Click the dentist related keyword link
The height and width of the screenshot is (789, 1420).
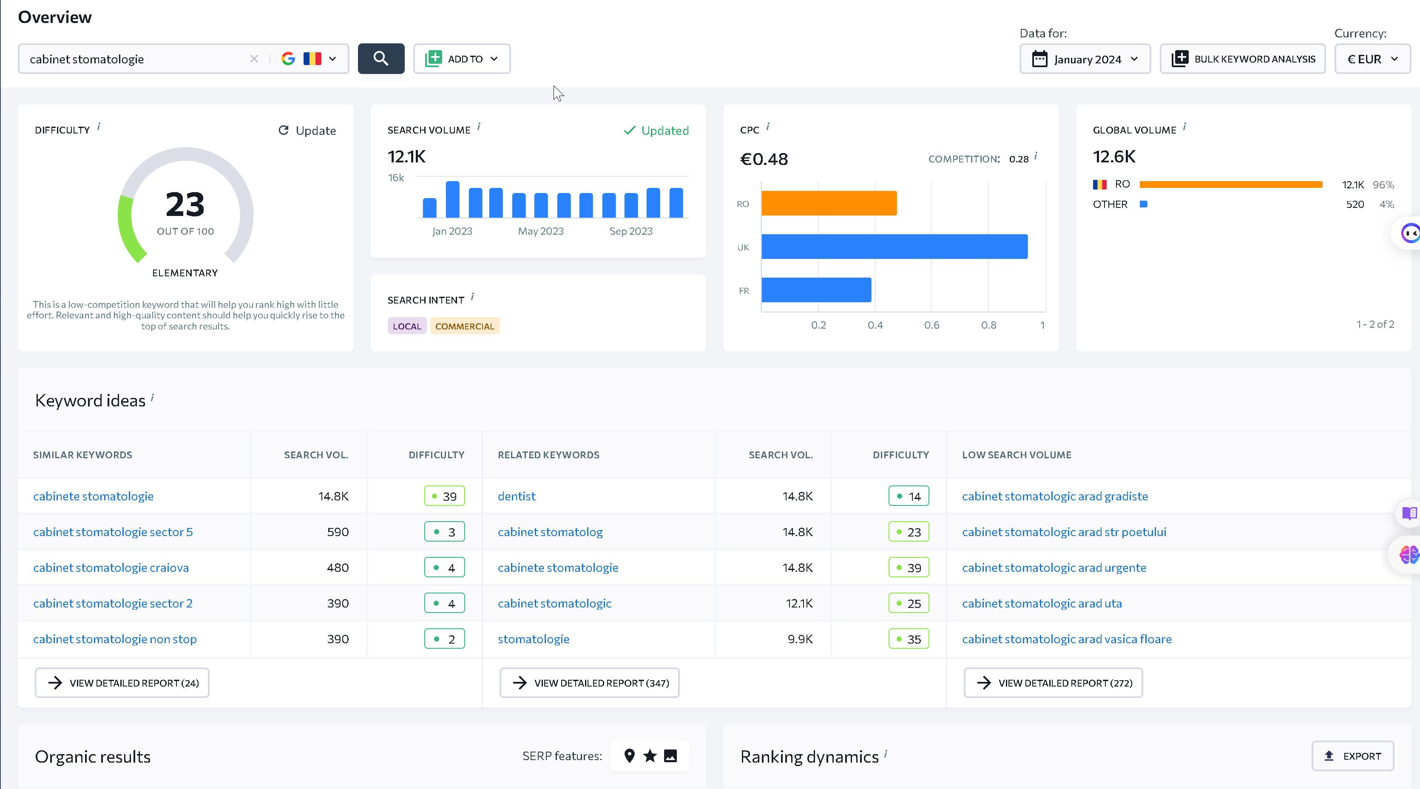point(517,496)
